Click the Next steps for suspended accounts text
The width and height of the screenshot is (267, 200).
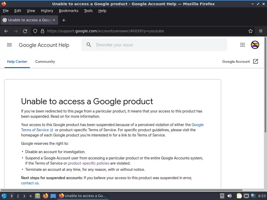coord(51,178)
